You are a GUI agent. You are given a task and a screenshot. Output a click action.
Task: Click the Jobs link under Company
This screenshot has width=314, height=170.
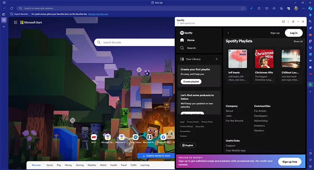[229, 116]
